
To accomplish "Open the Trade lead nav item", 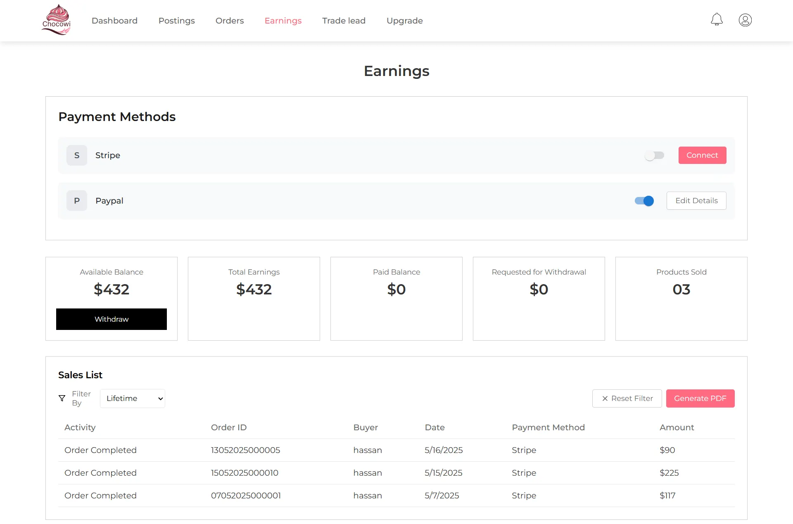I will (x=344, y=21).
